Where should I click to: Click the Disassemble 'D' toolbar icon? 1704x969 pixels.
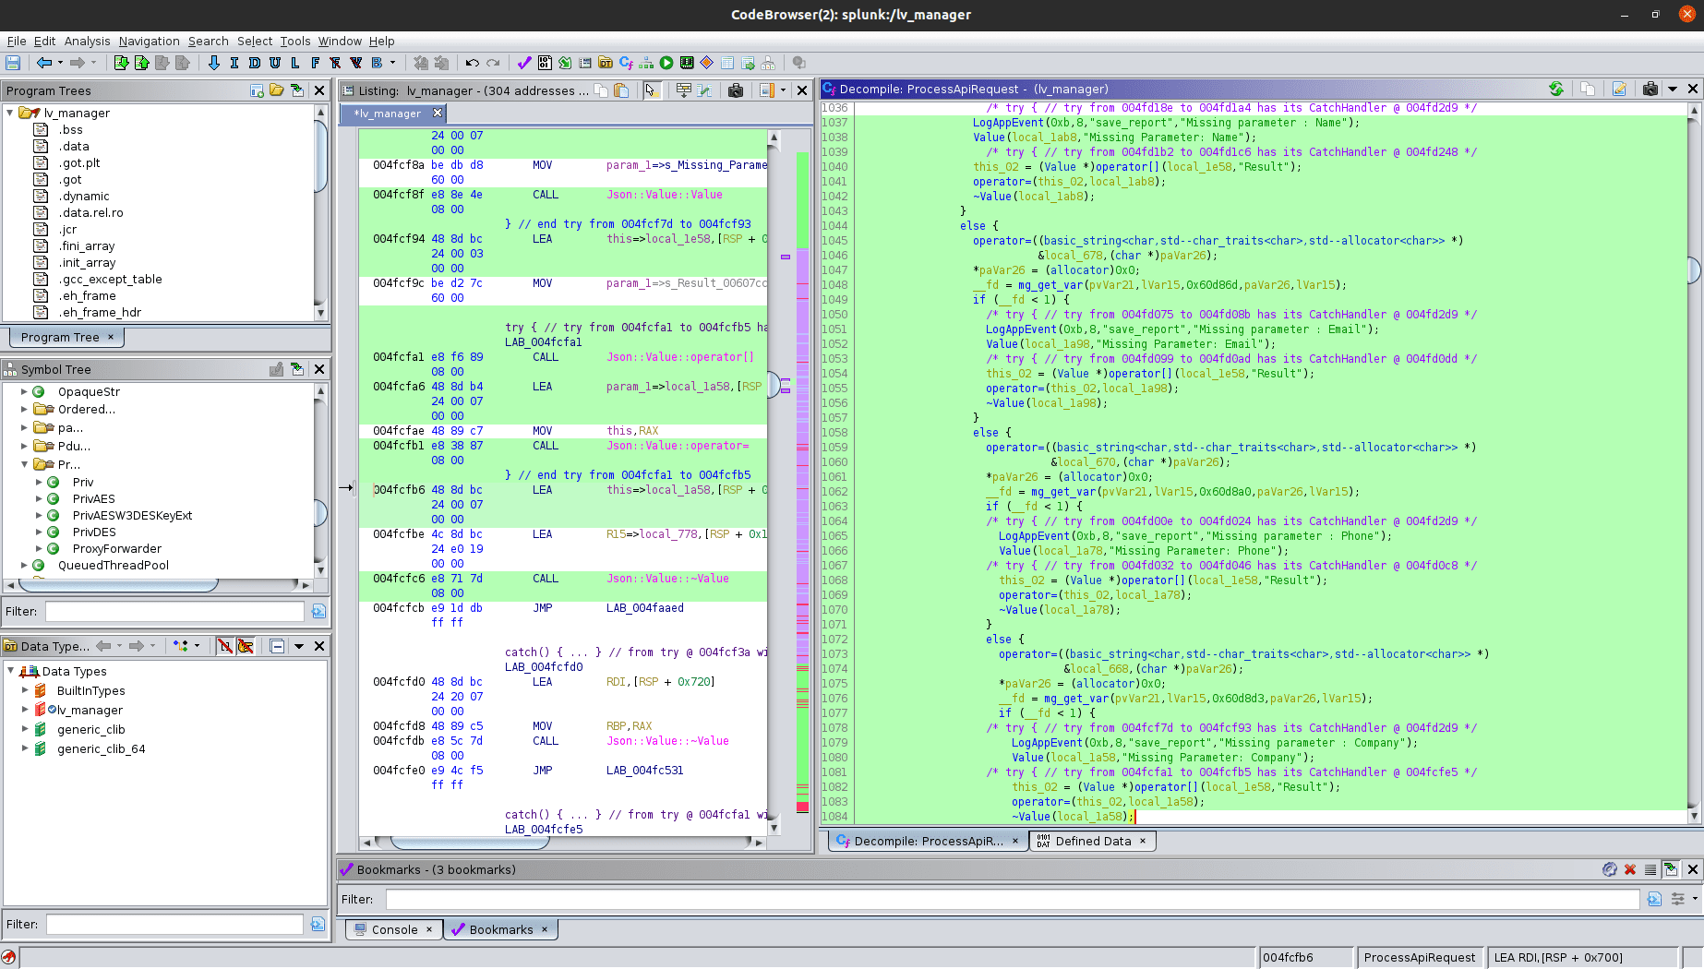click(x=254, y=63)
